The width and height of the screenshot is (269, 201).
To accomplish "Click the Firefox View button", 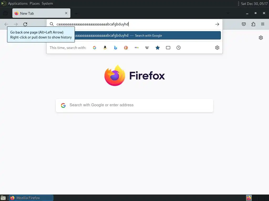I will tap(5, 13).
